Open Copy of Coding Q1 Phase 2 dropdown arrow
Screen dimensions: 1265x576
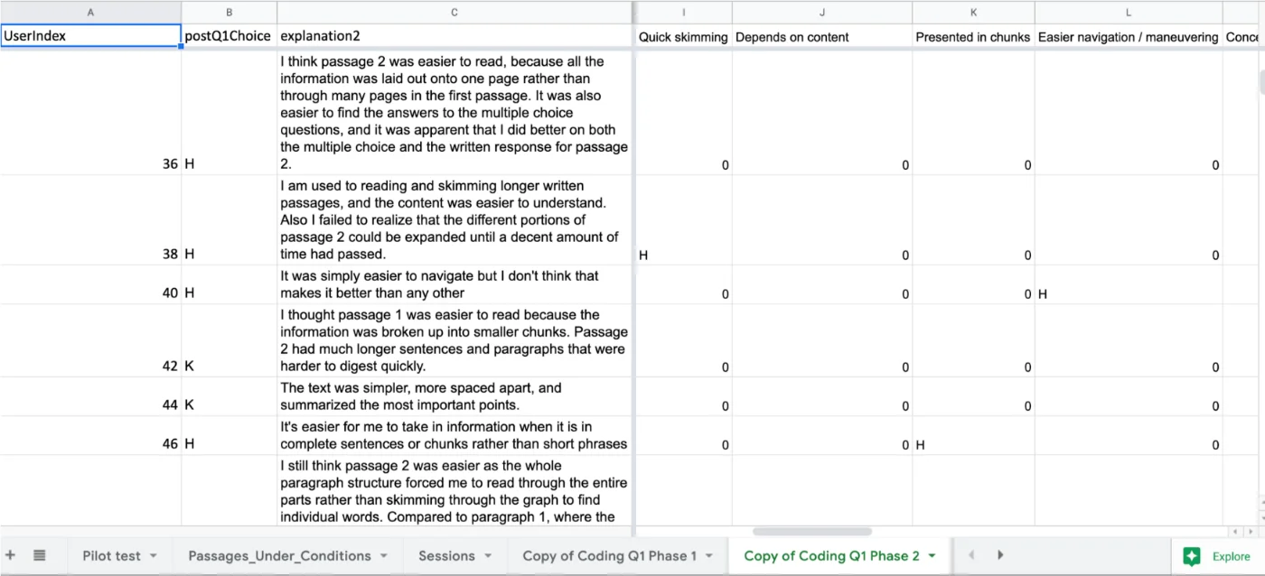pyautogui.click(x=932, y=556)
